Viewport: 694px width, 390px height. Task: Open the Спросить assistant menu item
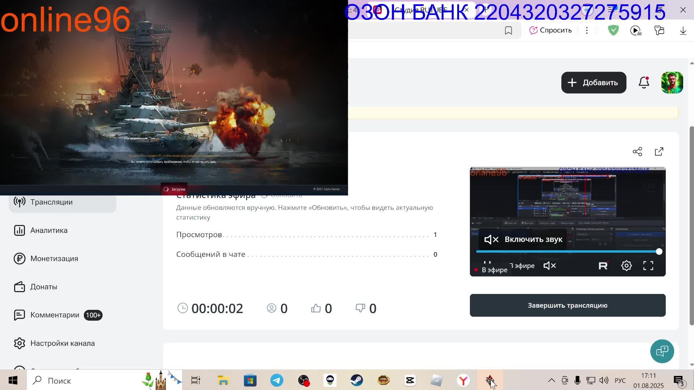[550, 30]
